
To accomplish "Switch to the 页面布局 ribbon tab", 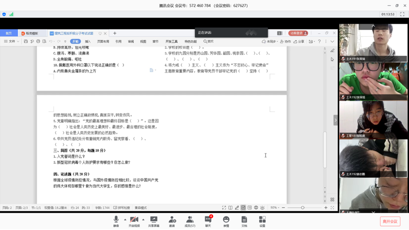I will 103,42.
